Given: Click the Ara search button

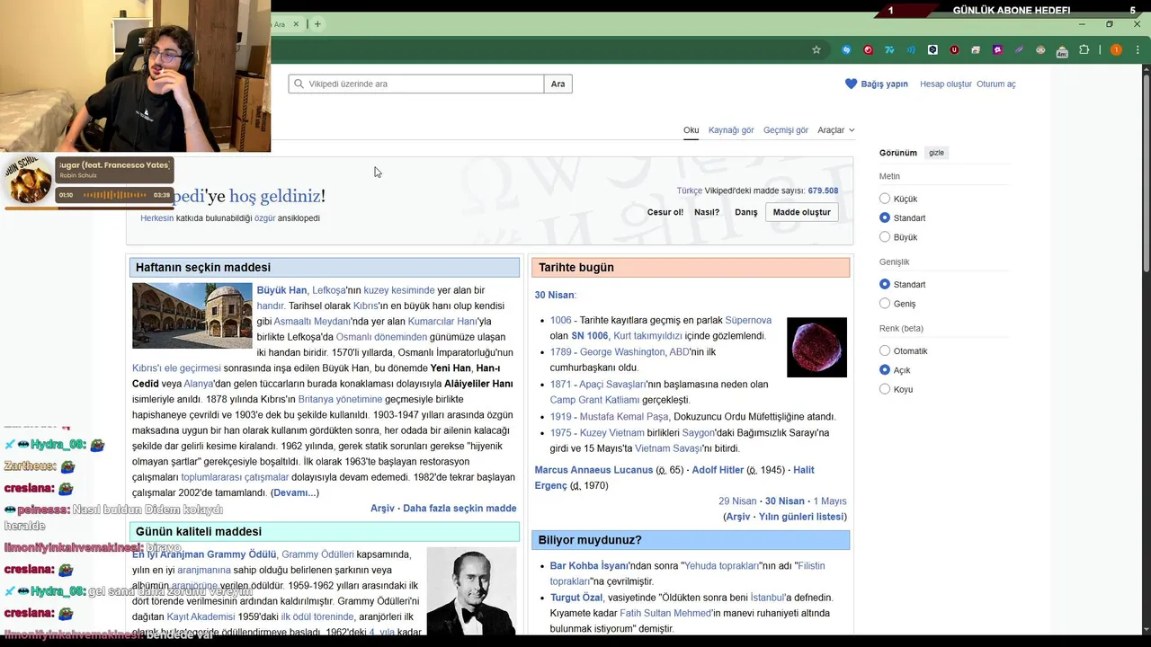Looking at the screenshot, I should [558, 84].
